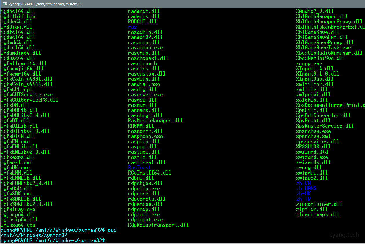Image resolution: width=365 pixels, height=244 pixels.
Task: Click xcopy.exe in the file listing
Action: (309, 63)
